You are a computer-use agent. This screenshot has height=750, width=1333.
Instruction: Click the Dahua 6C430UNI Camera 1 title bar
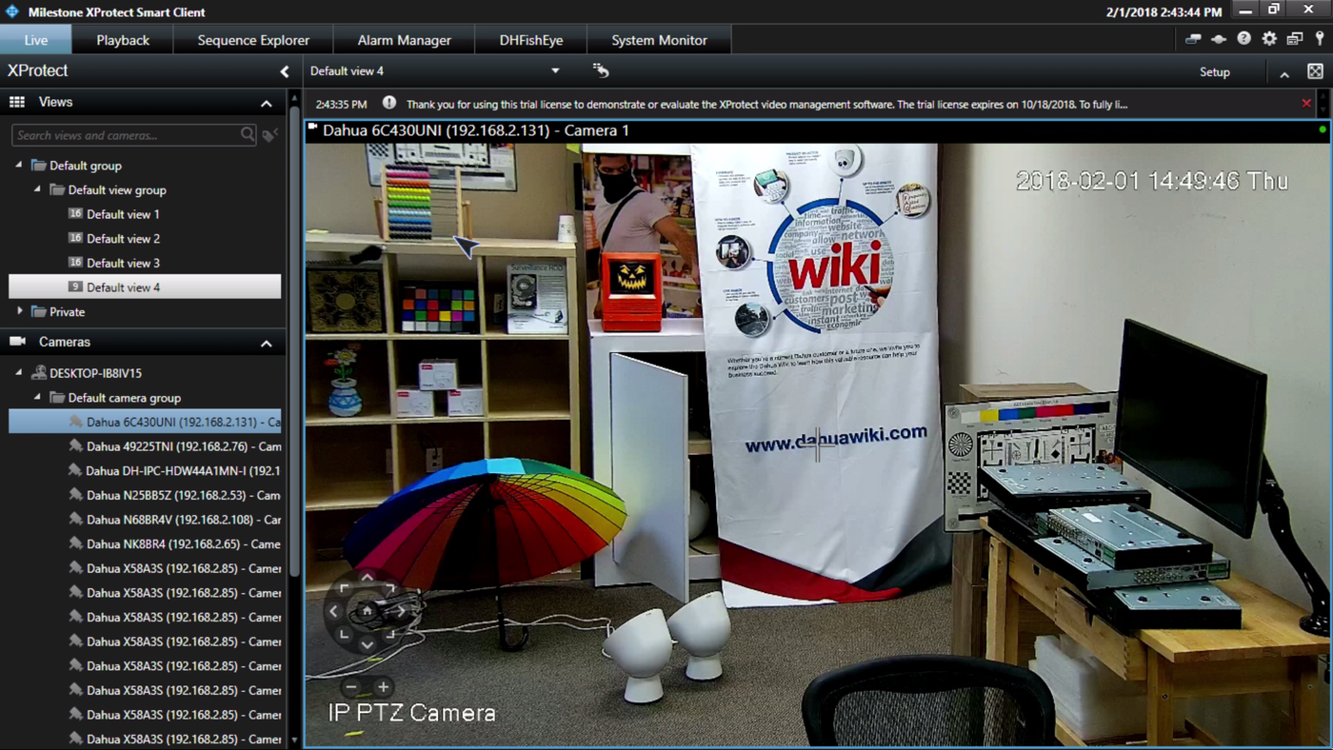[818, 130]
